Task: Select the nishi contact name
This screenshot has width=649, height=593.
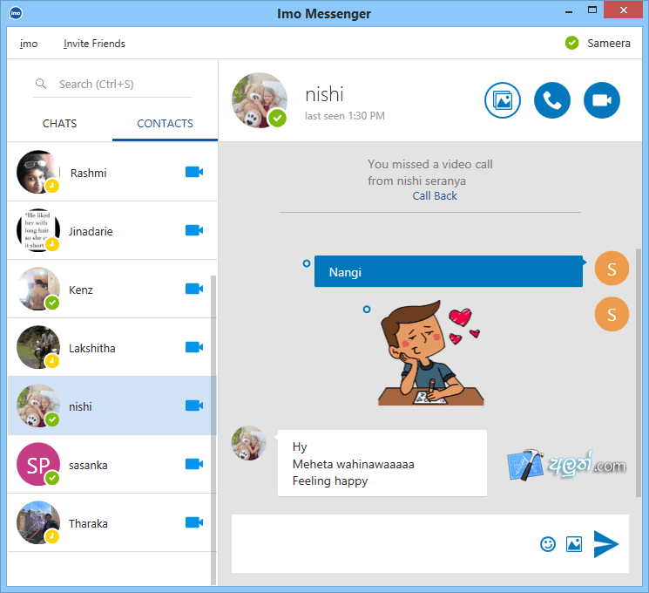Action: coord(80,406)
